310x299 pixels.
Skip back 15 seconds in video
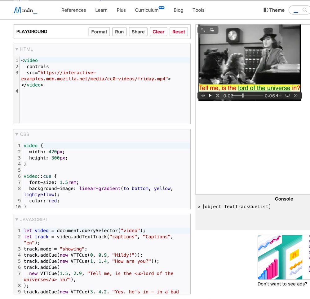pos(203,96)
